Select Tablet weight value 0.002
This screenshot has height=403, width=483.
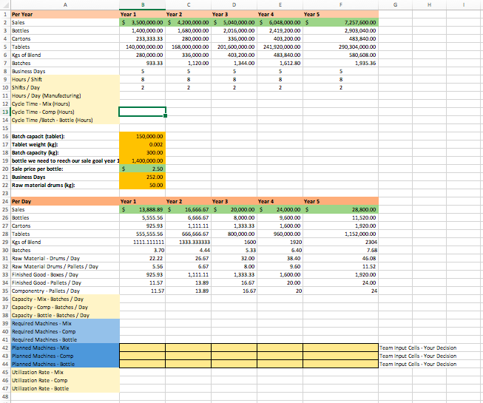coord(142,144)
